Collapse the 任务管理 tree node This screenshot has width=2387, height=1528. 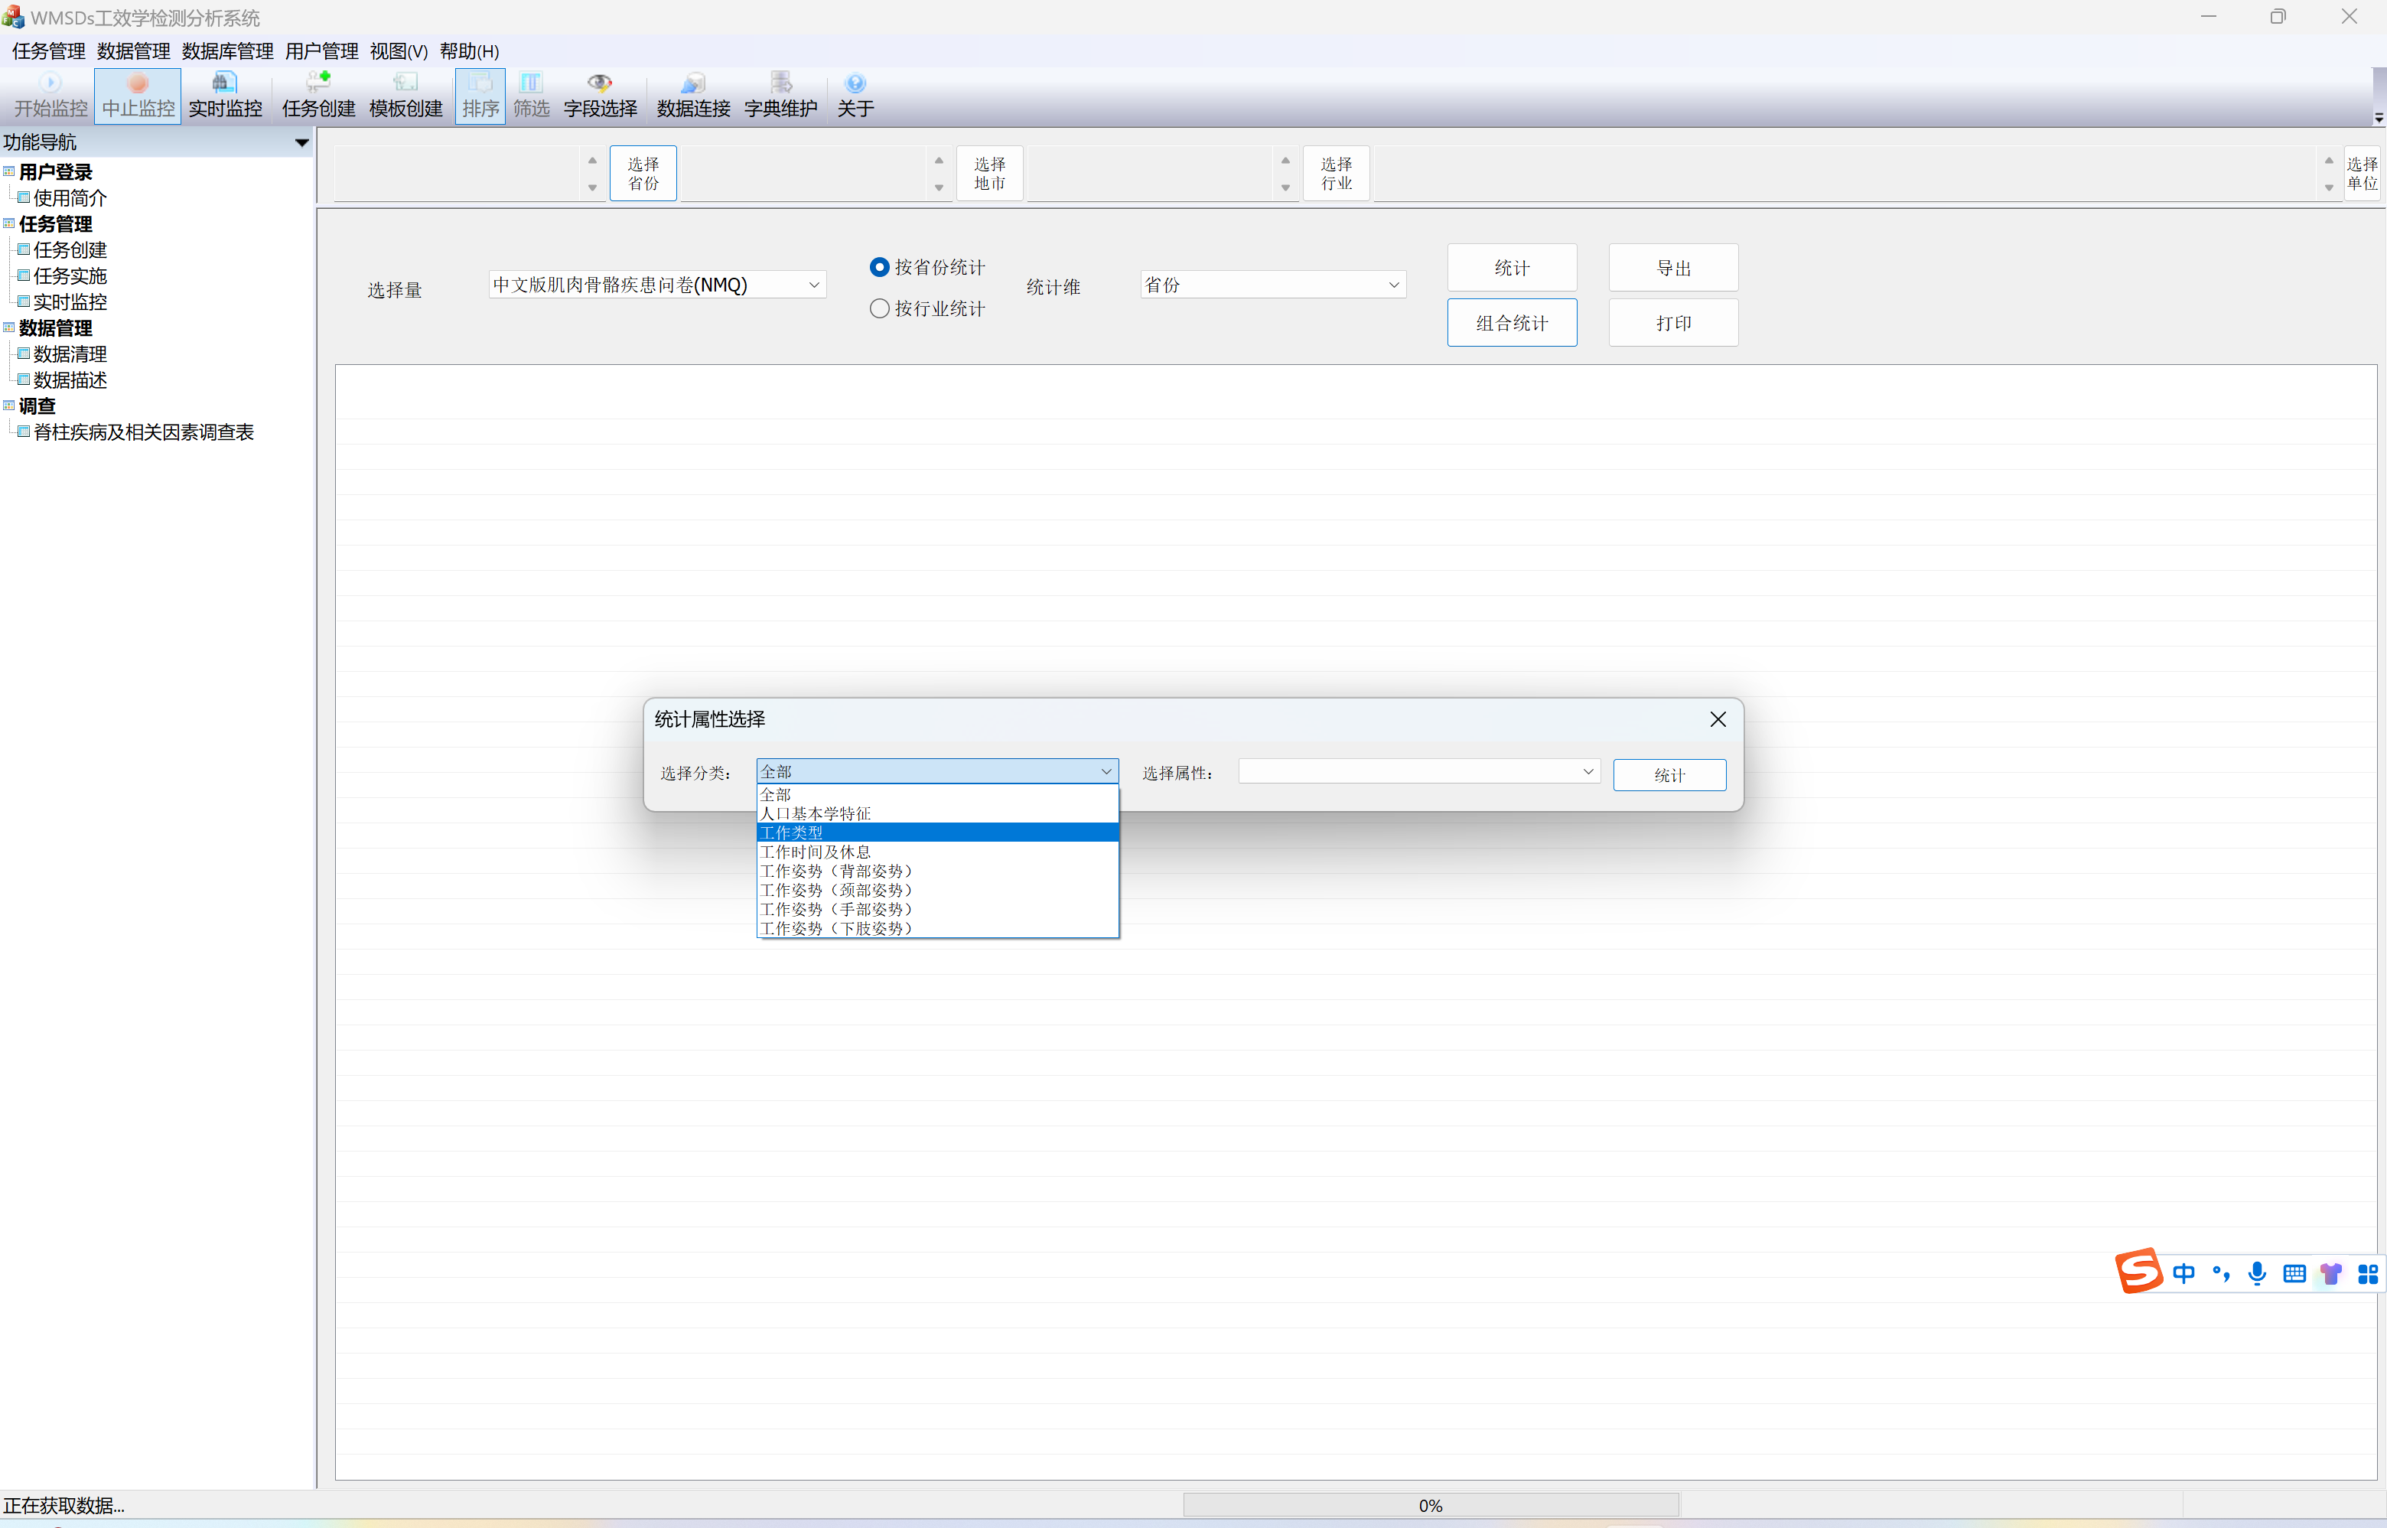pyautogui.click(x=9, y=223)
